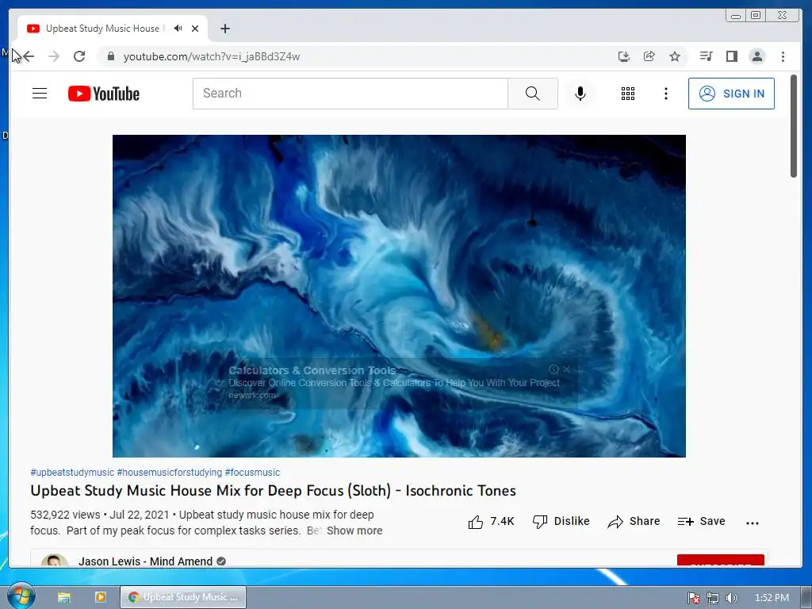Open the Calculators & Conversion Tools ad
Viewport: 812px width, 609px height.
312,370
